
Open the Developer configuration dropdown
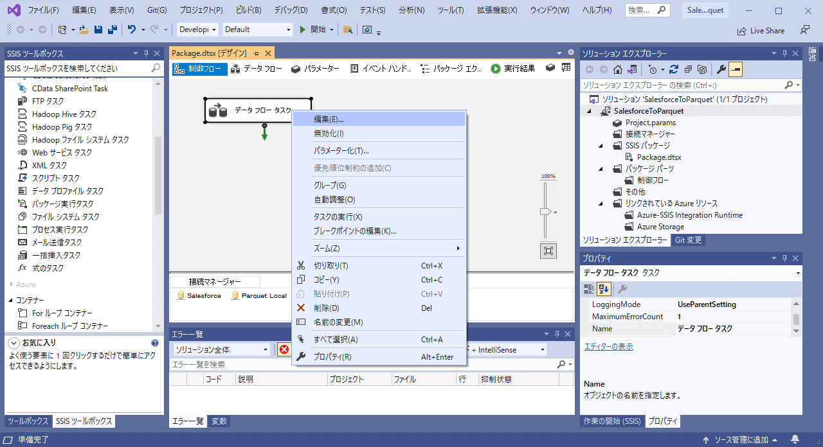click(x=198, y=30)
